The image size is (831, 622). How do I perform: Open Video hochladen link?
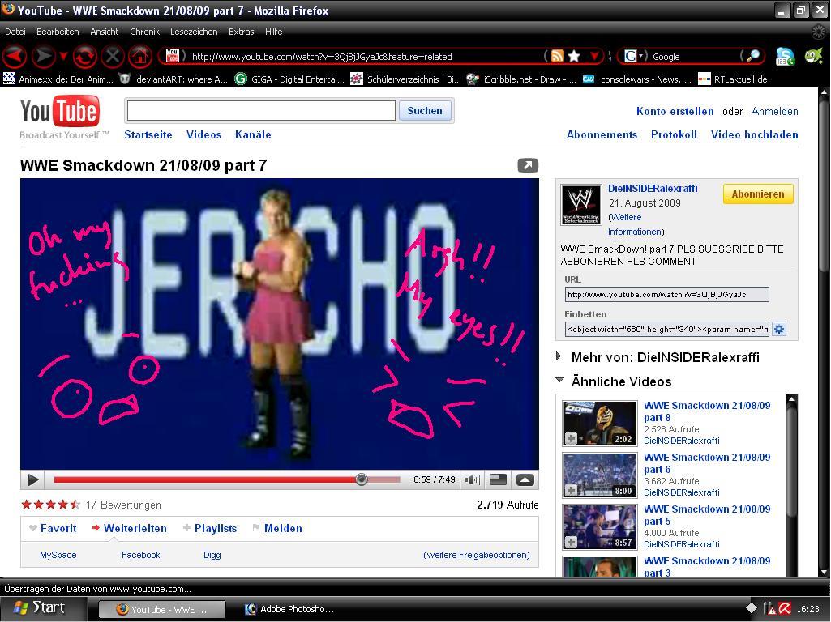click(x=754, y=134)
